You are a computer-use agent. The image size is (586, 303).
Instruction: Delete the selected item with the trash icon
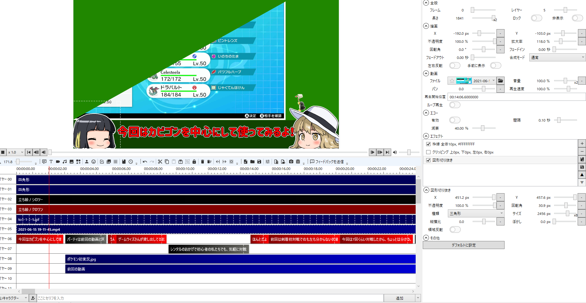coord(203,162)
